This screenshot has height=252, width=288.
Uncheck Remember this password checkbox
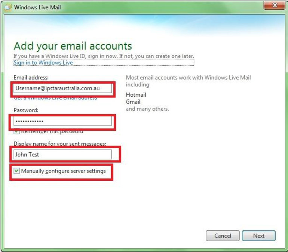(16, 131)
